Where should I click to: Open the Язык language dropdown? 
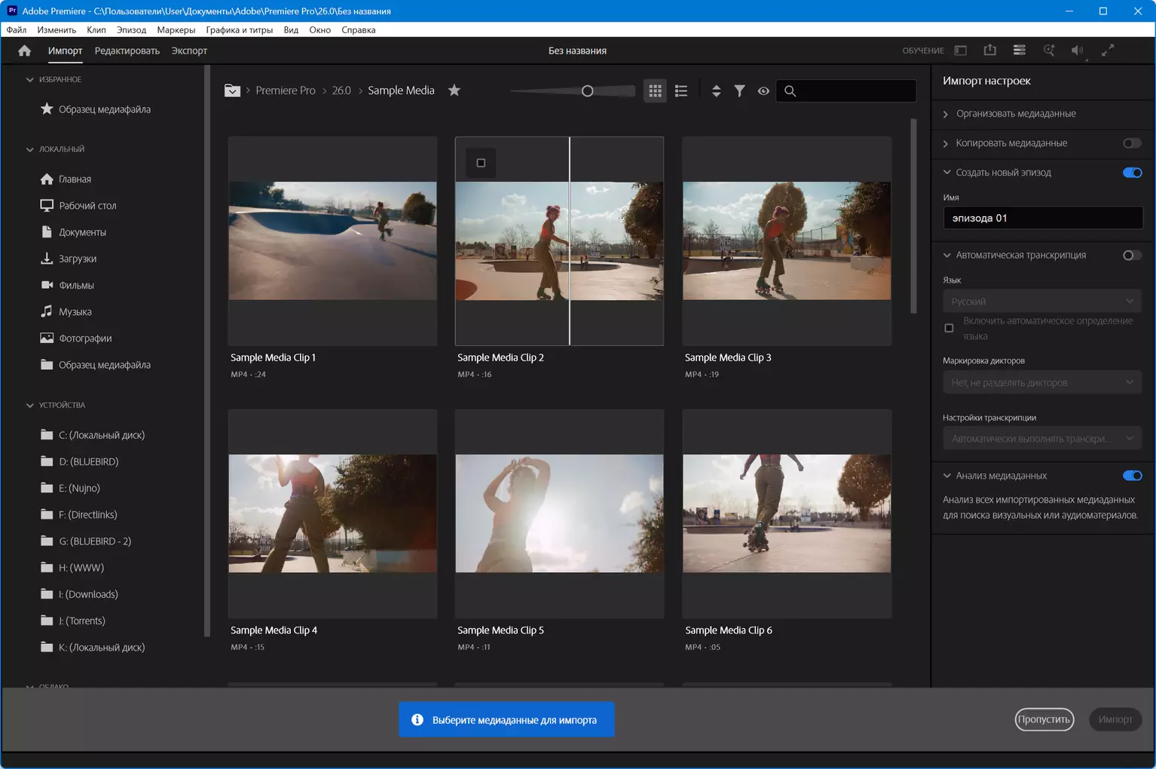[1041, 301]
